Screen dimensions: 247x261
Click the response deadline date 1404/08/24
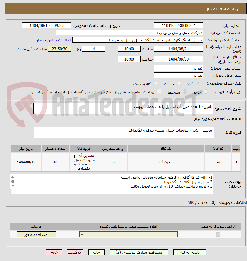(179, 49)
